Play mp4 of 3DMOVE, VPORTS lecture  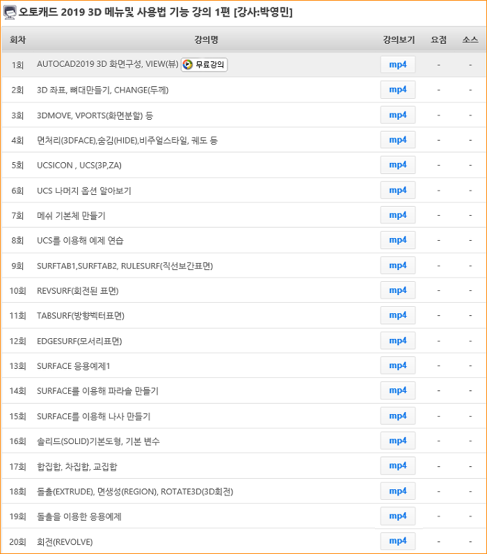[398, 115]
